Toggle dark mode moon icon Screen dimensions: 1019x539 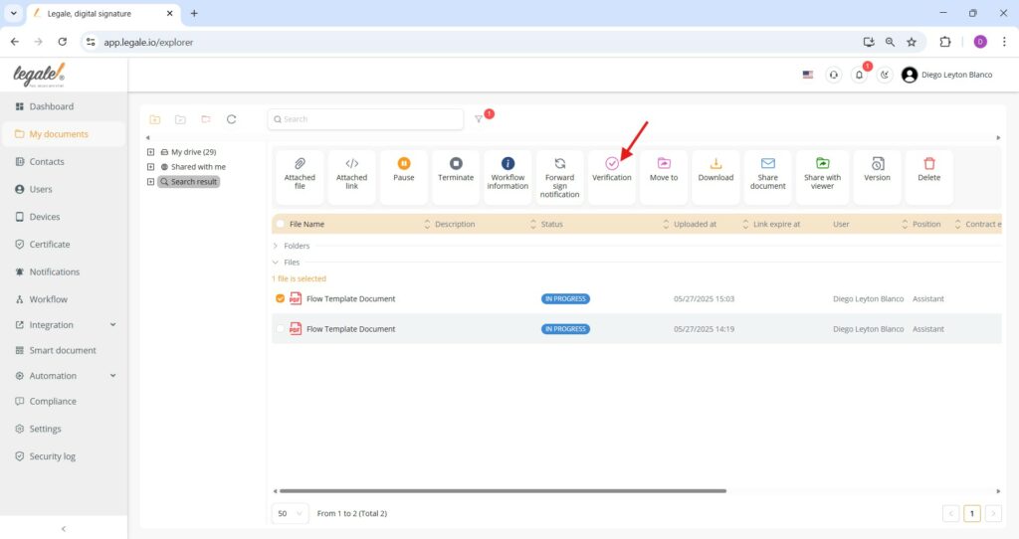tap(885, 75)
